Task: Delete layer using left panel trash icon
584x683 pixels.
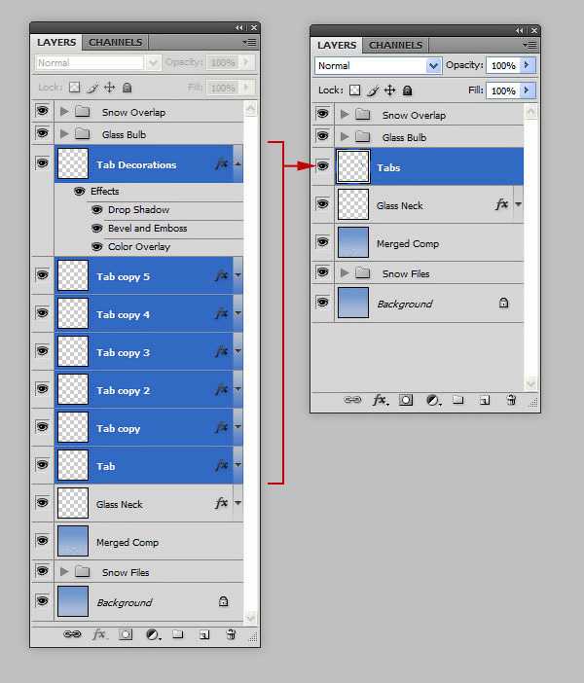Action: click(231, 634)
